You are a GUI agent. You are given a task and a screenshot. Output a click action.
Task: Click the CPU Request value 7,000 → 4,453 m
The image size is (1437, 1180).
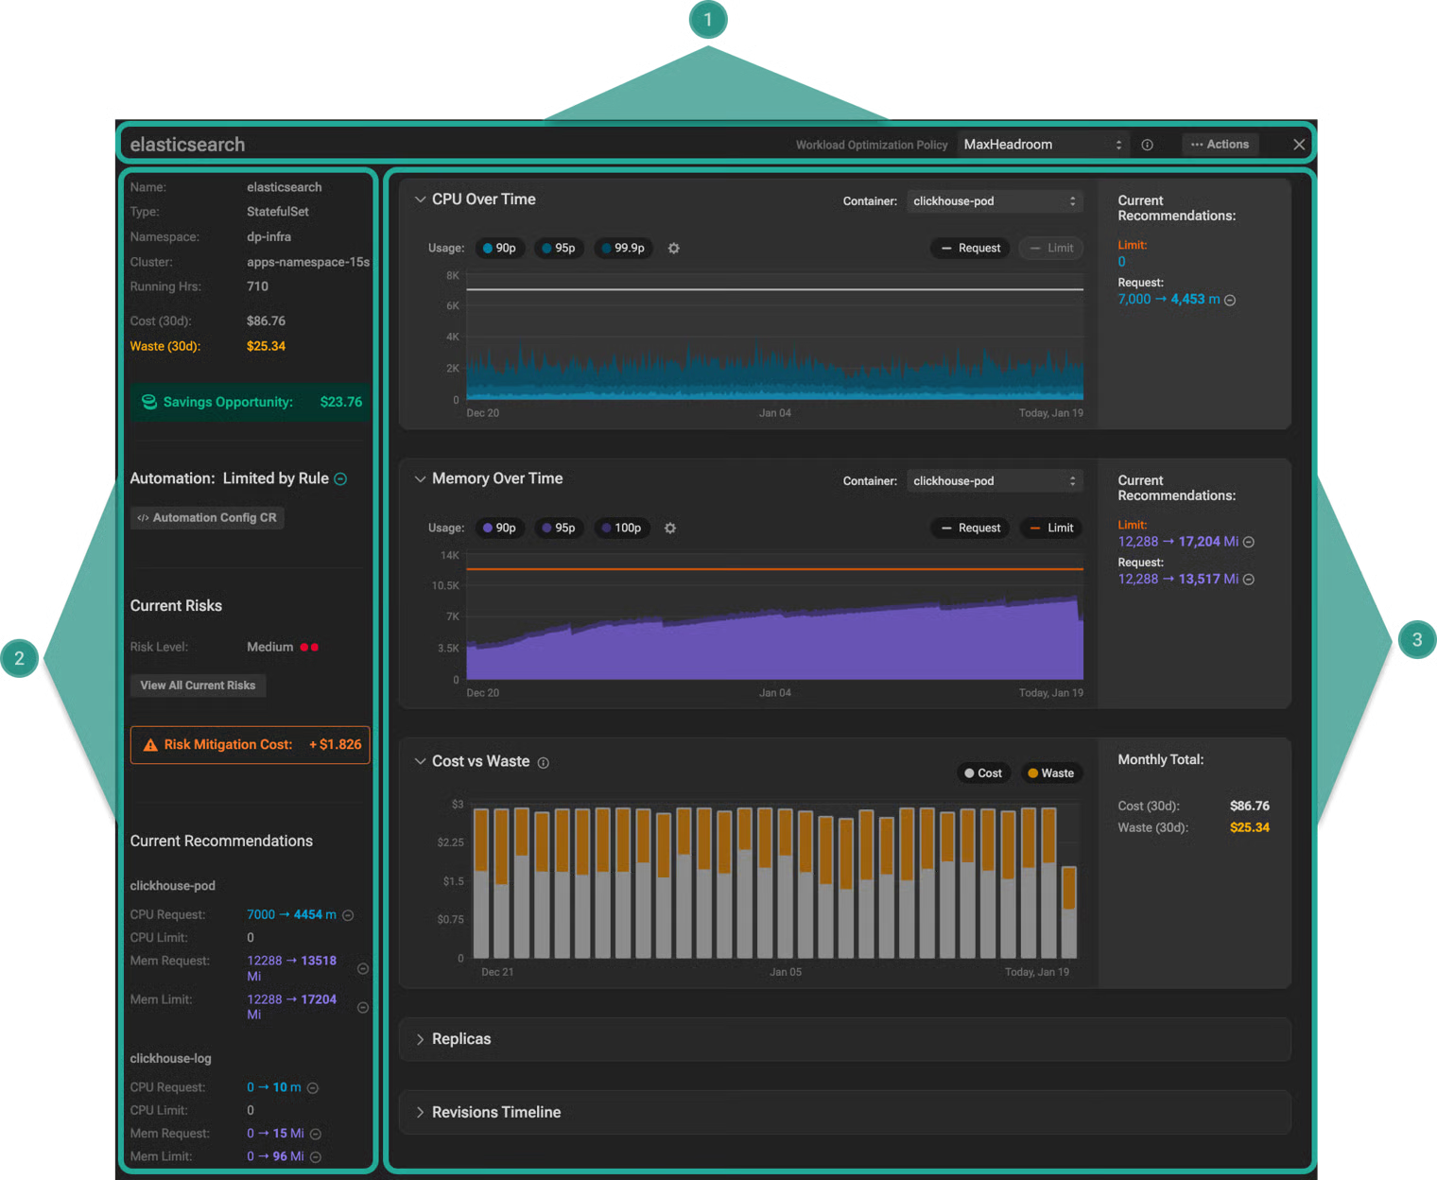pyautogui.click(x=1169, y=299)
